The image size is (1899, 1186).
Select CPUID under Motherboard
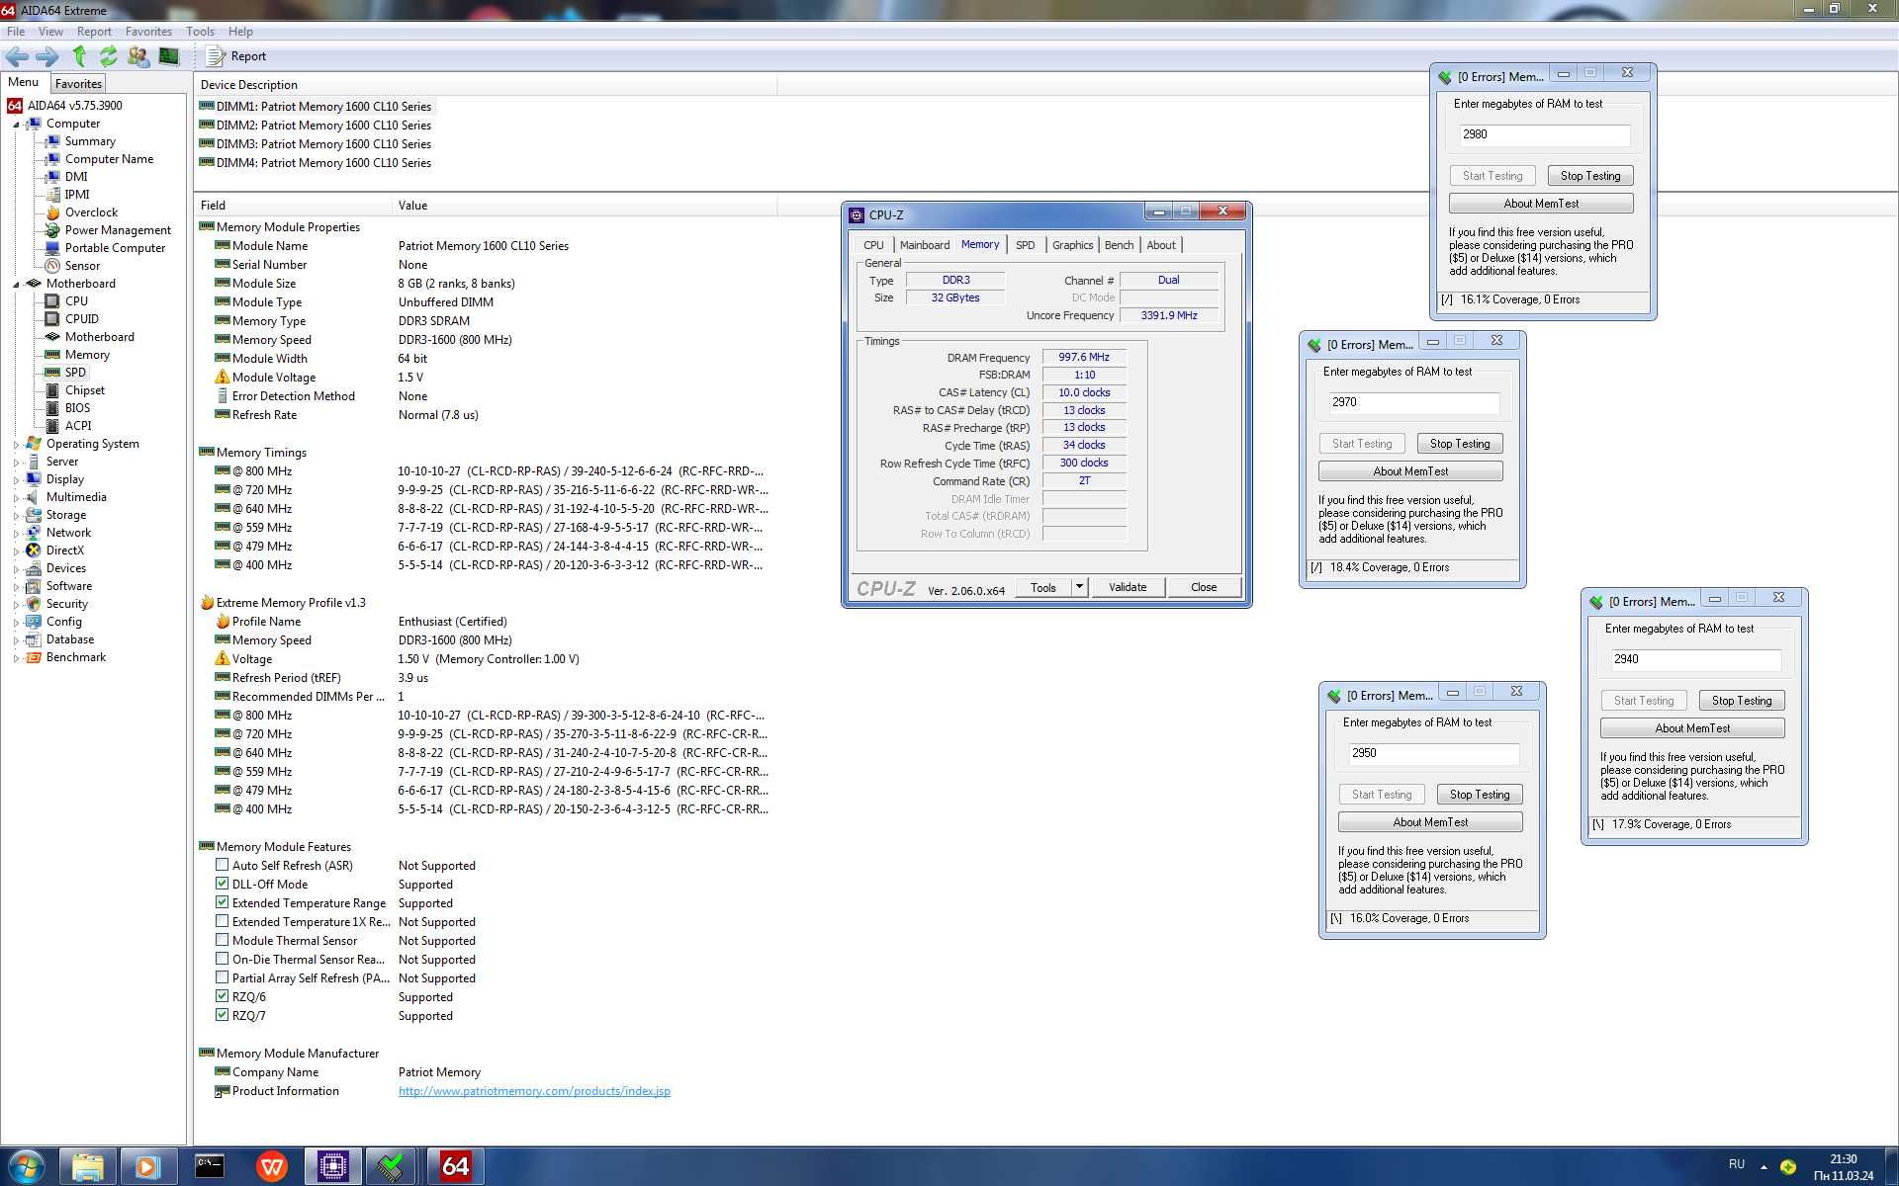coord(81,319)
